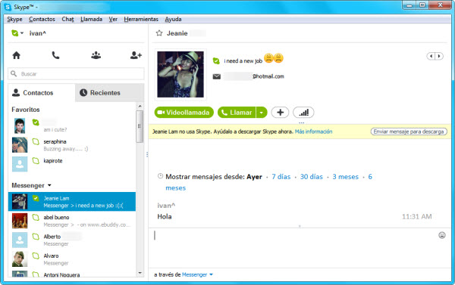The width and height of the screenshot is (455, 285).
Task: Open the Home view icon
Action: (x=17, y=55)
